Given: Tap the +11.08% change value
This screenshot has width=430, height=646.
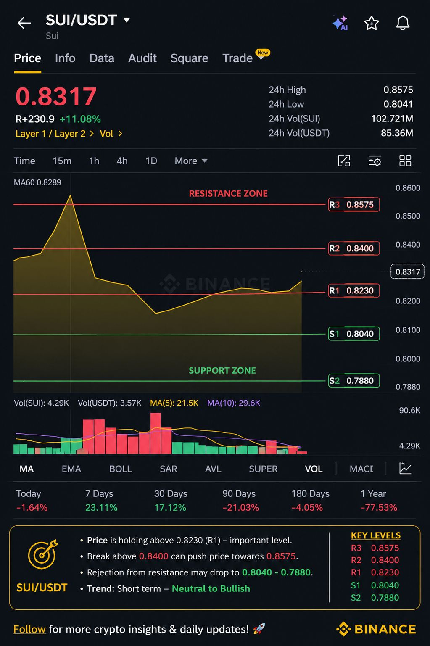Looking at the screenshot, I should coord(80,119).
